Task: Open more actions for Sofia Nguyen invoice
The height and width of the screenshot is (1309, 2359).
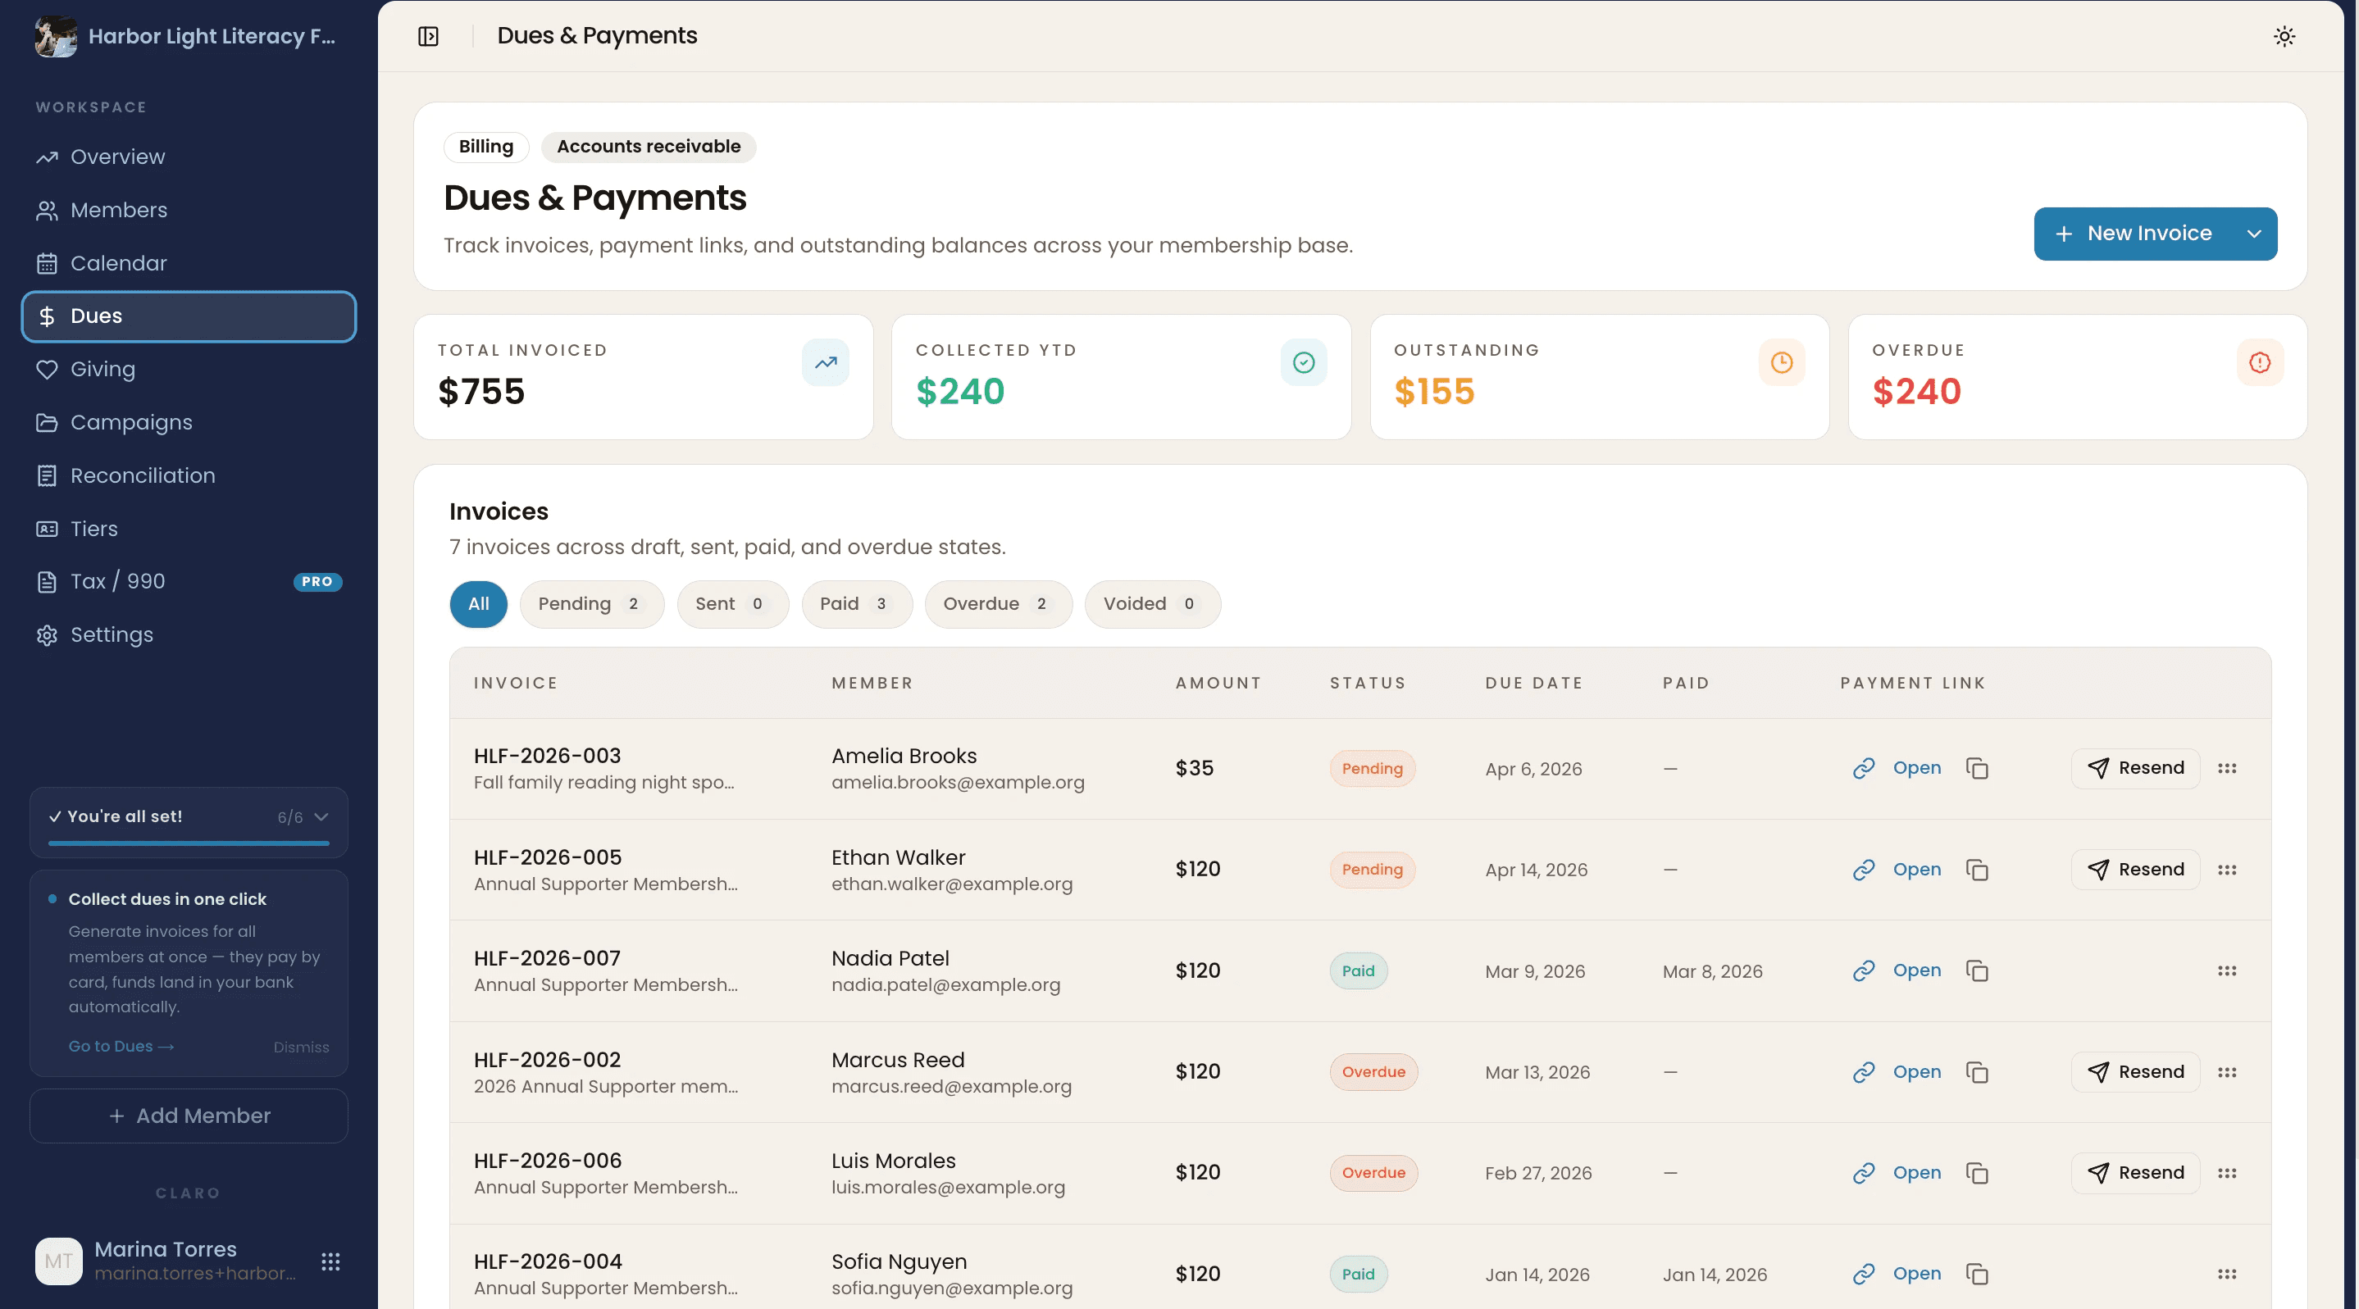Action: pyautogui.click(x=2226, y=1275)
